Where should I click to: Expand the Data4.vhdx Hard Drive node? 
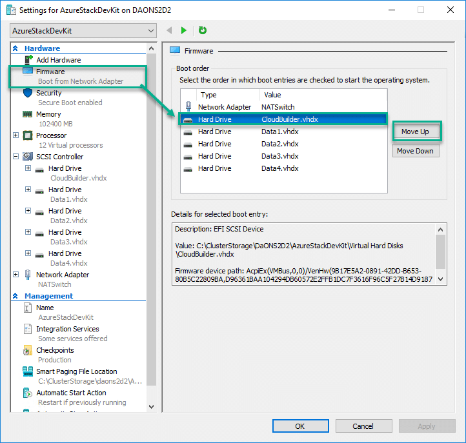(x=28, y=253)
